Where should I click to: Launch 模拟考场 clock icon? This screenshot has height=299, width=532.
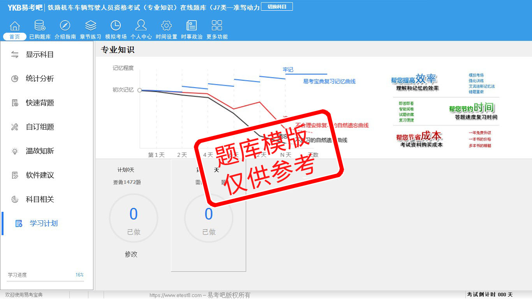pos(116,26)
